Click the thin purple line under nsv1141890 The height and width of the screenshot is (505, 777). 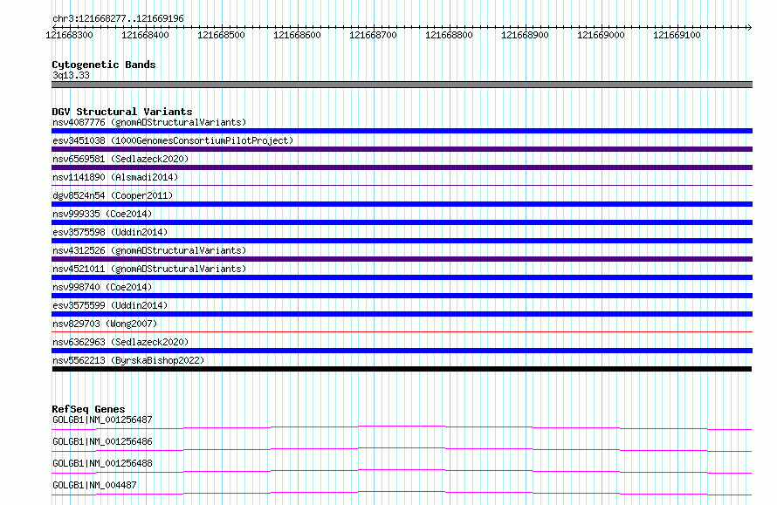point(402,185)
